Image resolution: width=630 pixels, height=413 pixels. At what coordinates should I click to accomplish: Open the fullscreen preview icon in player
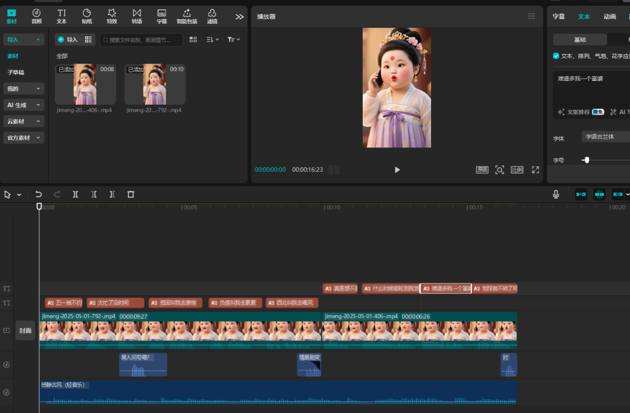tap(535, 170)
